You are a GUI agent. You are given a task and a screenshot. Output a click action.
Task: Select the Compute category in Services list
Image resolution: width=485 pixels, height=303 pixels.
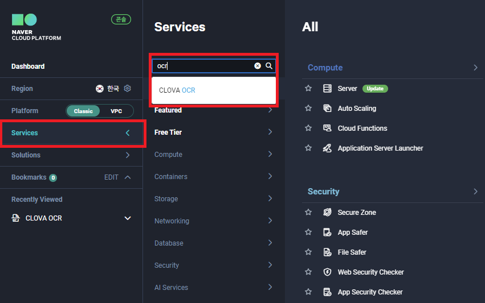(x=168, y=155)
